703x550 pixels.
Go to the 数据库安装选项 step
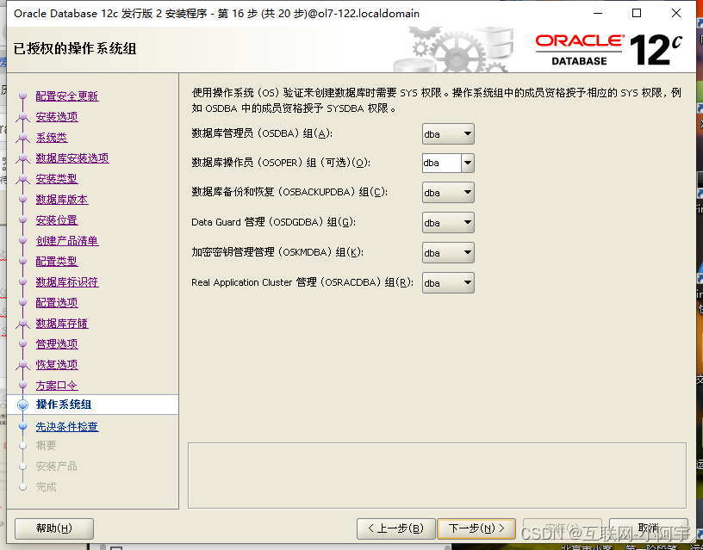(x=72, y=158)
